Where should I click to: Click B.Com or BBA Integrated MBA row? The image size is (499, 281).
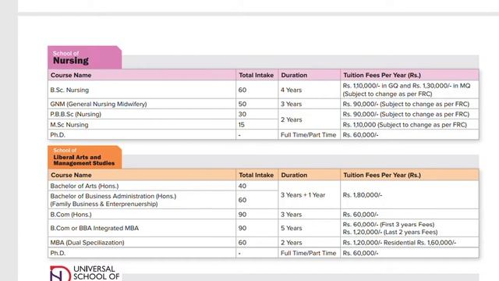pyautogui.click(x=264, y=228)
